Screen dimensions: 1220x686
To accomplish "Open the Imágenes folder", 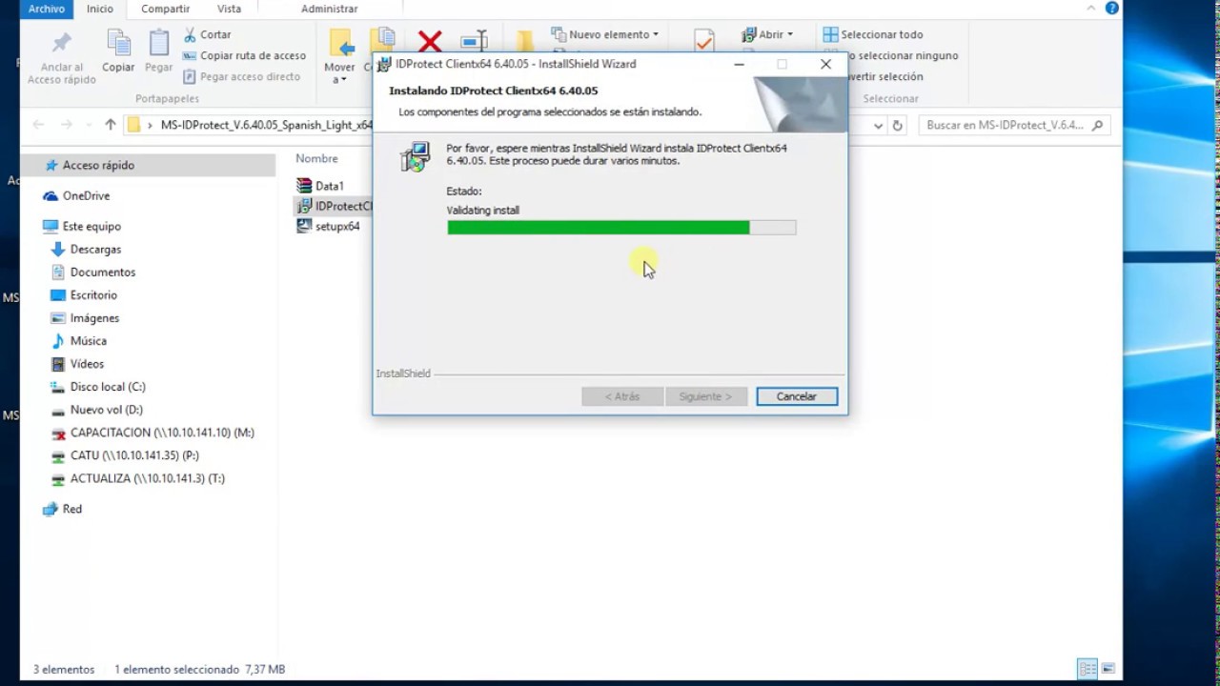I will pos(94,317).
